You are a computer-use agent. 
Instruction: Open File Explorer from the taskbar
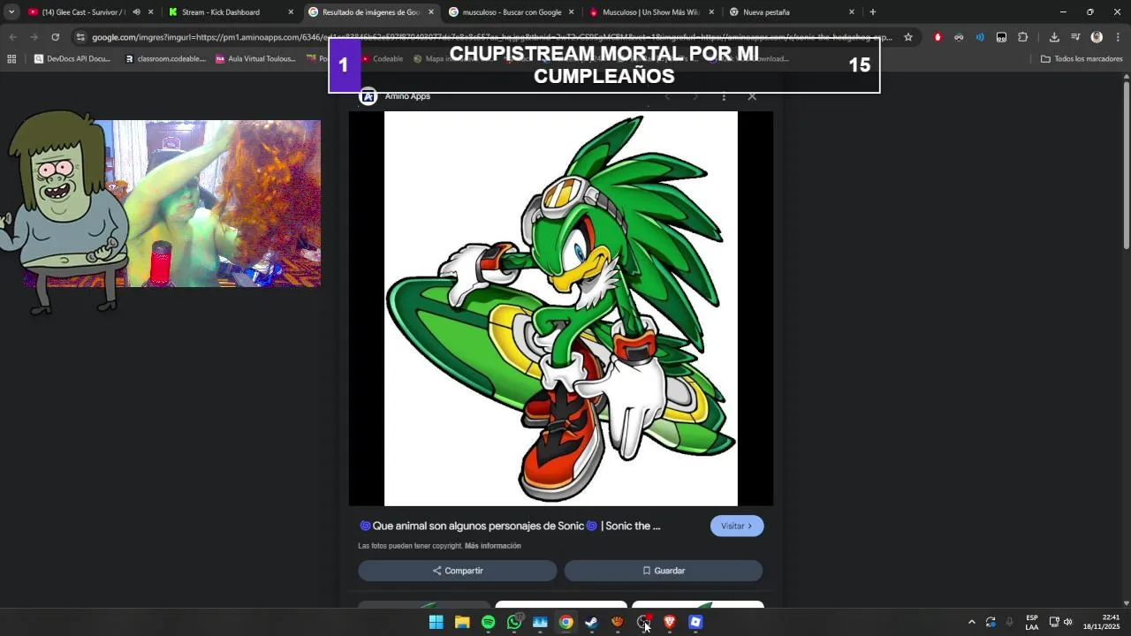(x=462, y=622)
